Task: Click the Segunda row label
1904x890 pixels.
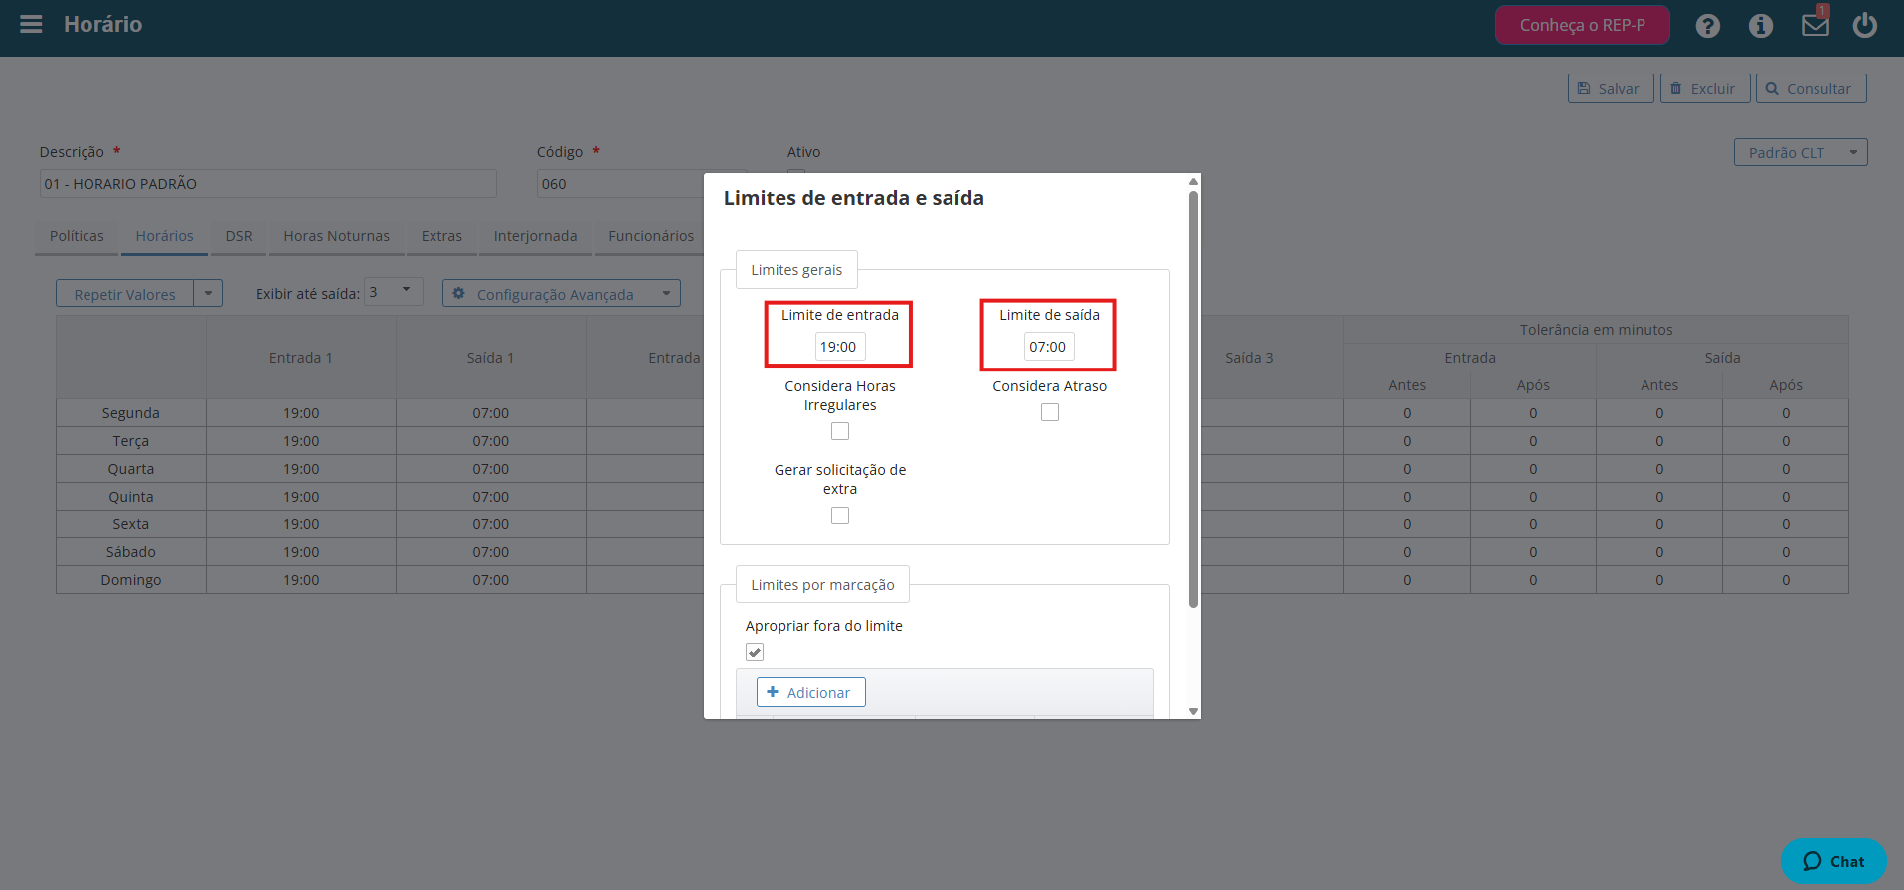Action: point(131,413)
